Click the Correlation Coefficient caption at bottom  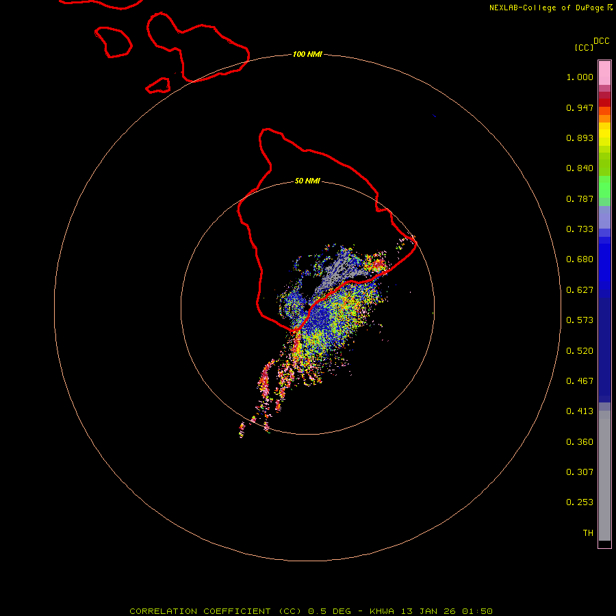pos(311,611)
